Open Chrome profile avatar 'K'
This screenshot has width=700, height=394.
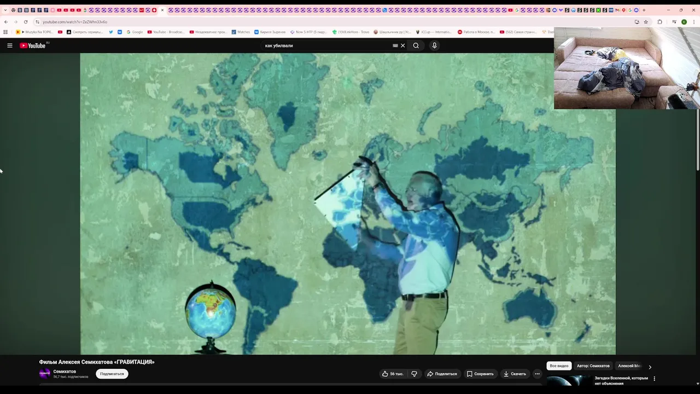click(x=684, y=22)
